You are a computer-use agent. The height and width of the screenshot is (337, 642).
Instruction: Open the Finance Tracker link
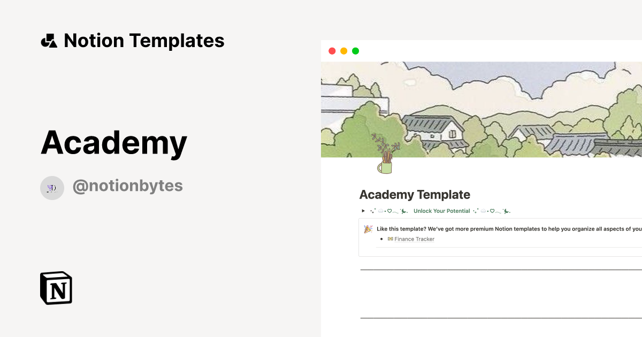pos(414,239)
